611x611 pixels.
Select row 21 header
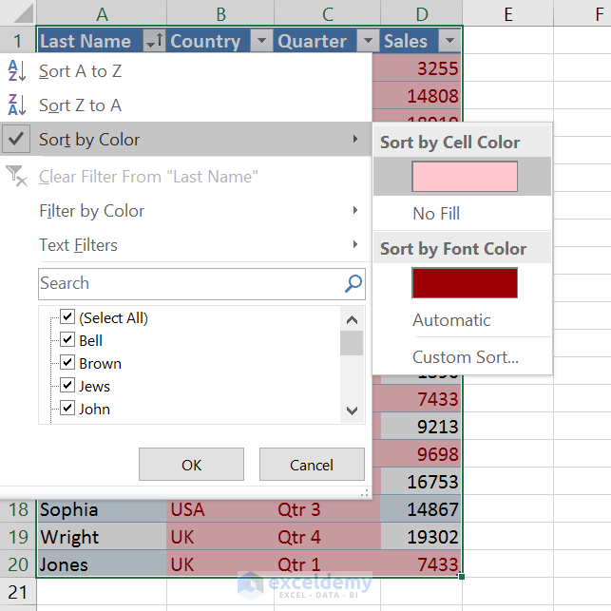pyautogui.click(x=18, y=592)
